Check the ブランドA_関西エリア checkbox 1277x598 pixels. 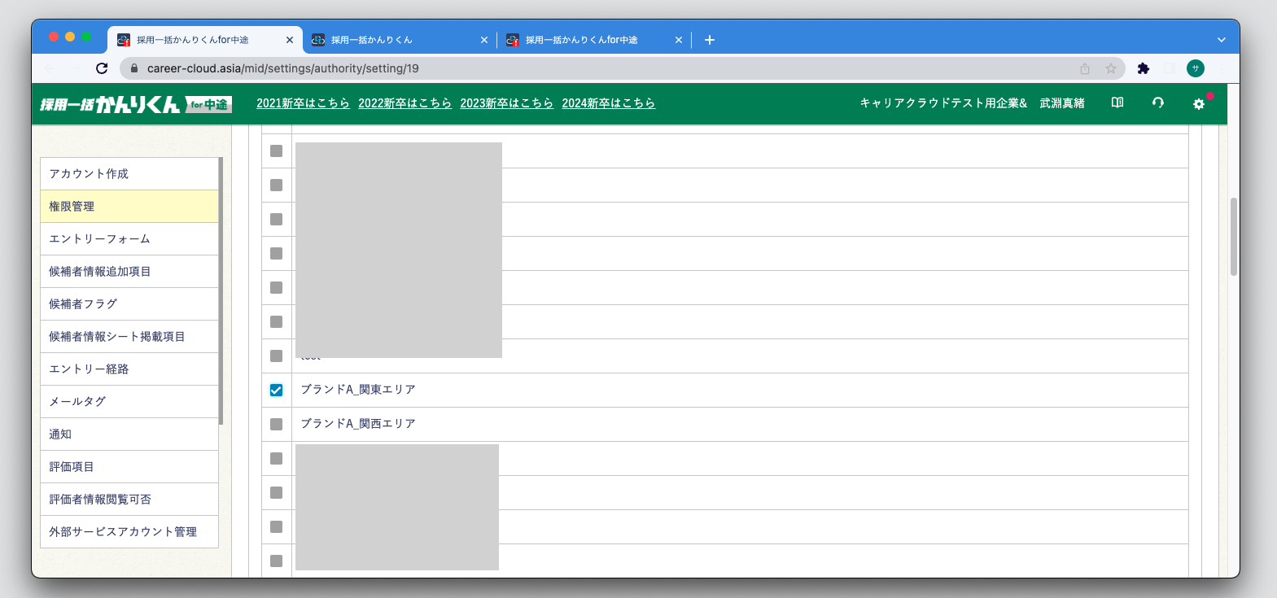pyautogui.click(x=277, y=424)
